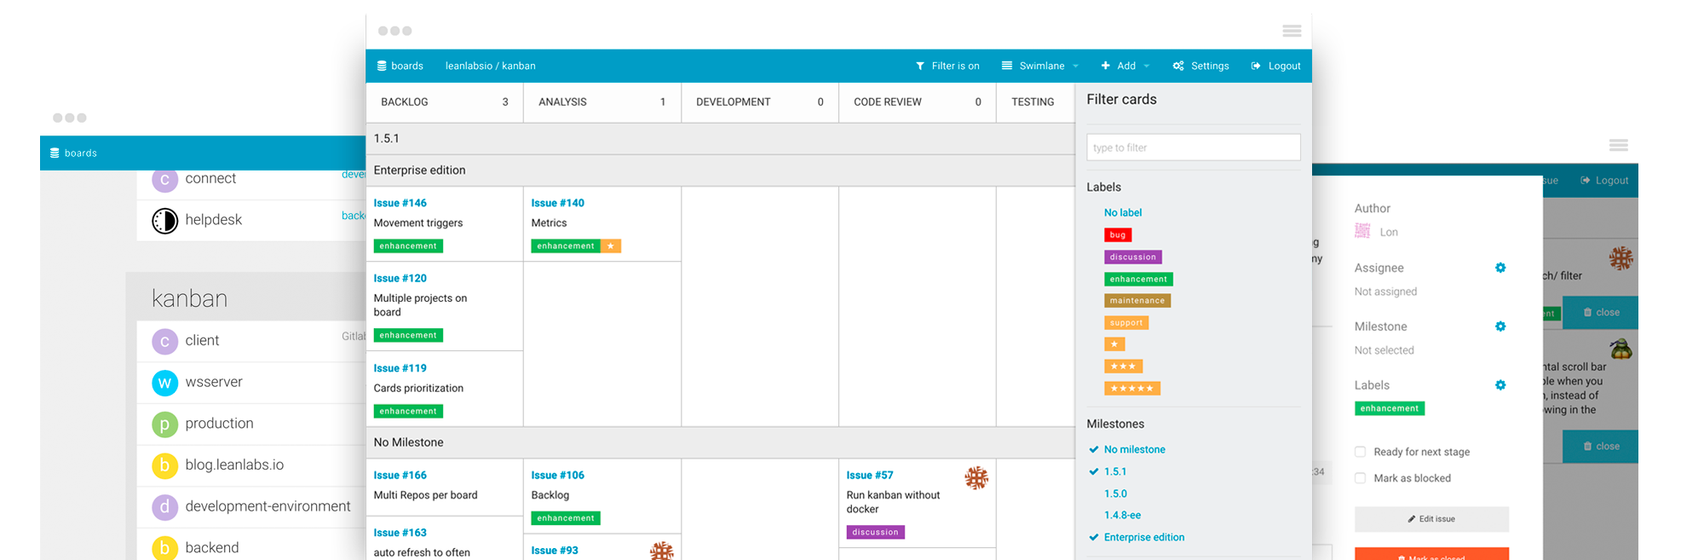Click the helpdesk project icon
1681x560 pixels.
pos(164,221)
